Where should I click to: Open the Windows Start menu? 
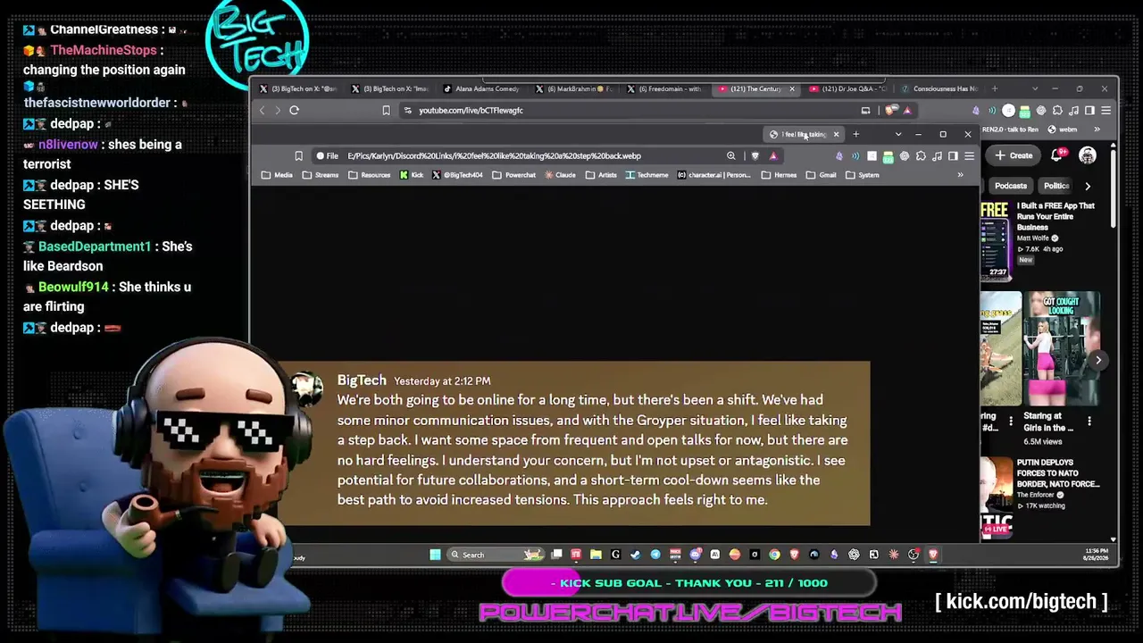pyautogui.click(x=435, y=555)
